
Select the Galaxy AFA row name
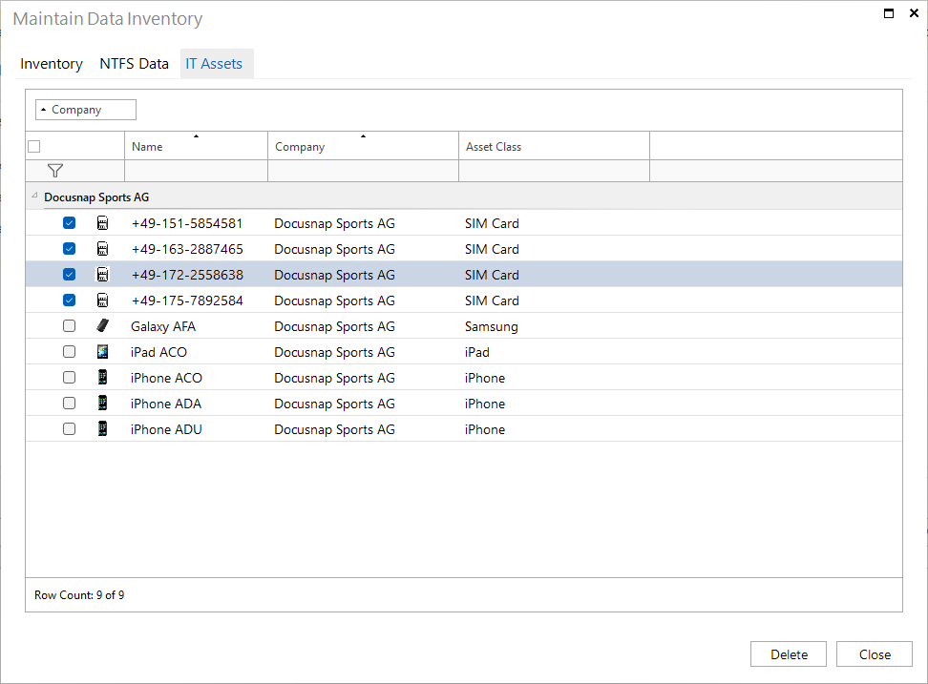(163, 327)
